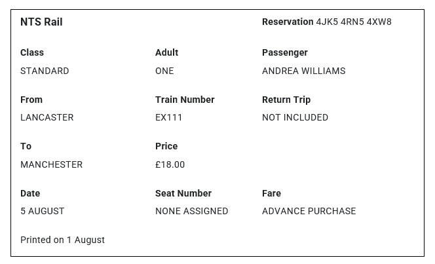This screenshot has height=264, width=435.
Task: Click the 5 AUGUST travel date
Action: [43, 211]
